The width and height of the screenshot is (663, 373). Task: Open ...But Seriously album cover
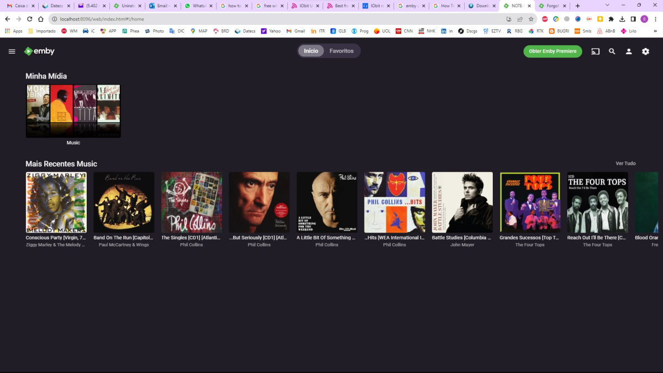259,202
